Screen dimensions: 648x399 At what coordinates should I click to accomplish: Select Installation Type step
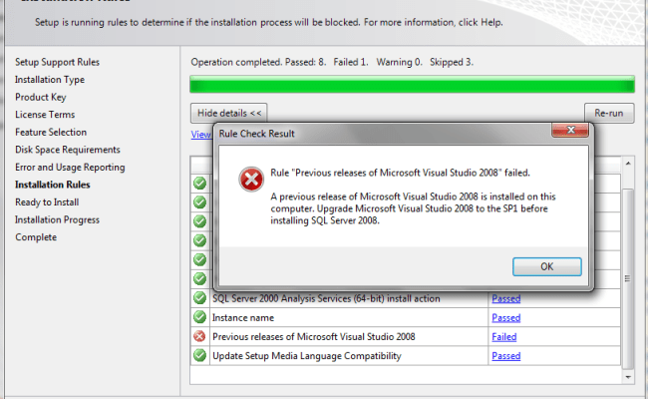[50, 80]
